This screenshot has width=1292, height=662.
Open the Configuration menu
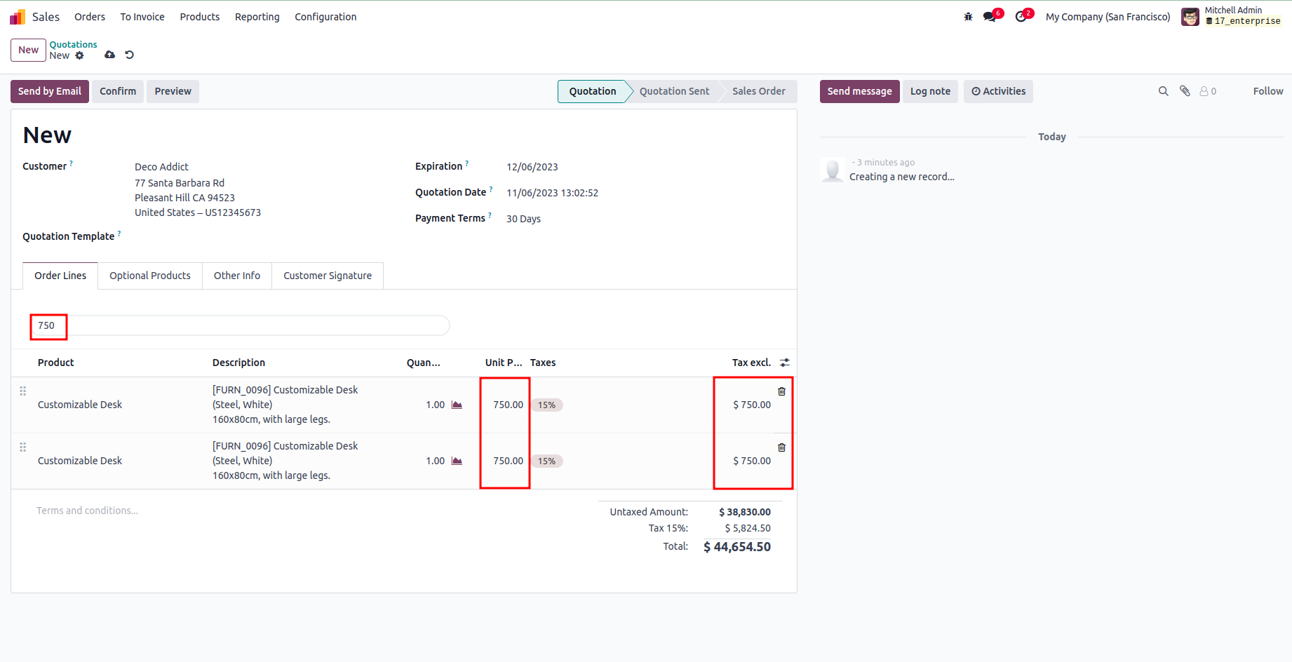(325, 17)
